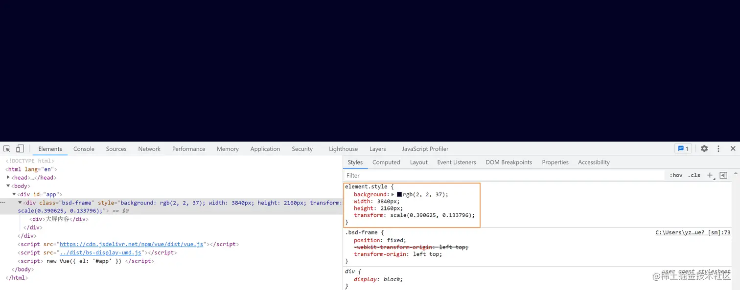Switch to the Sources tab
Viewport: 740px width, 290px height.
click(116, 149)
